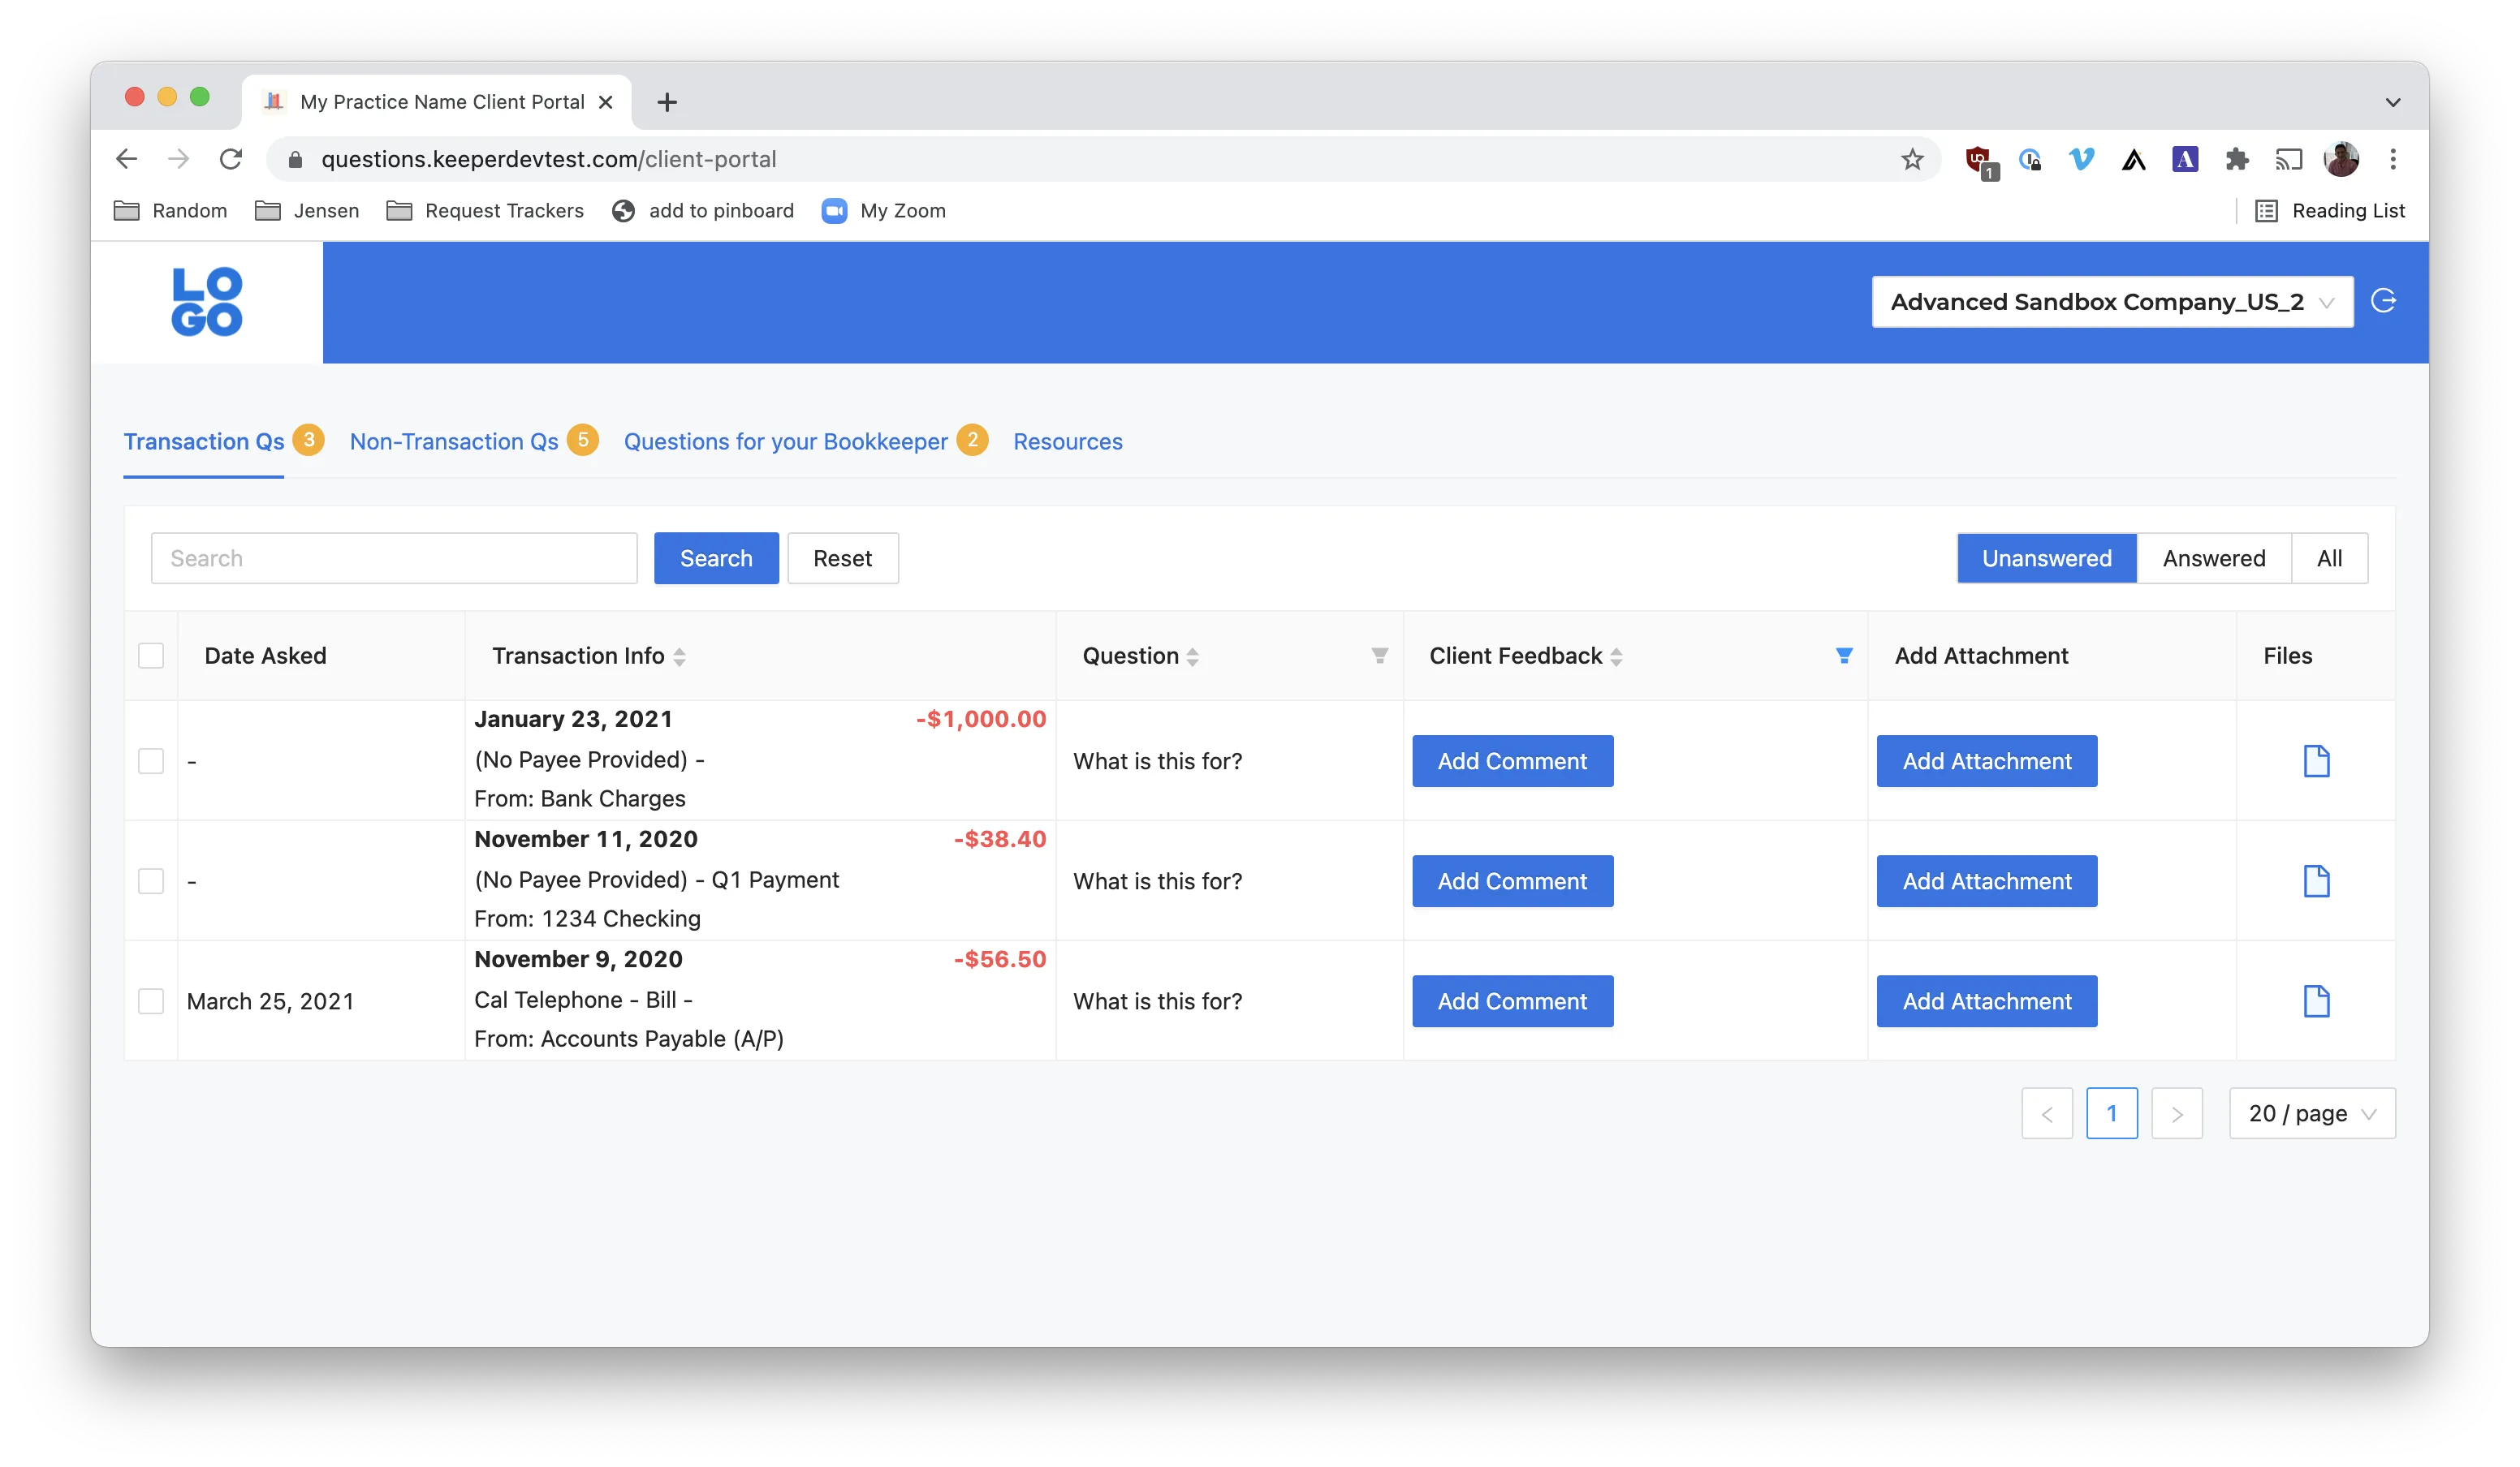Check the box for the January 23, 2021 row
This screenshot has width=2520, height=1467.
151,760
